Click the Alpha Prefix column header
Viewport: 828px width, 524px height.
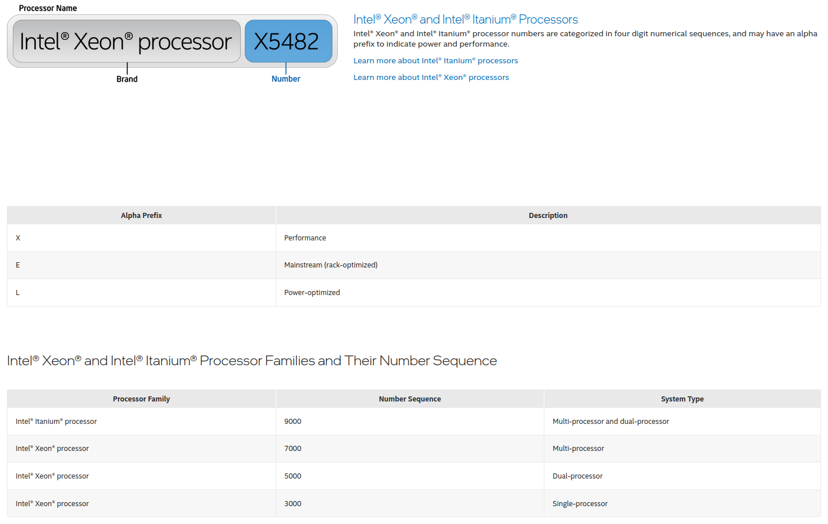click(141, 215)
